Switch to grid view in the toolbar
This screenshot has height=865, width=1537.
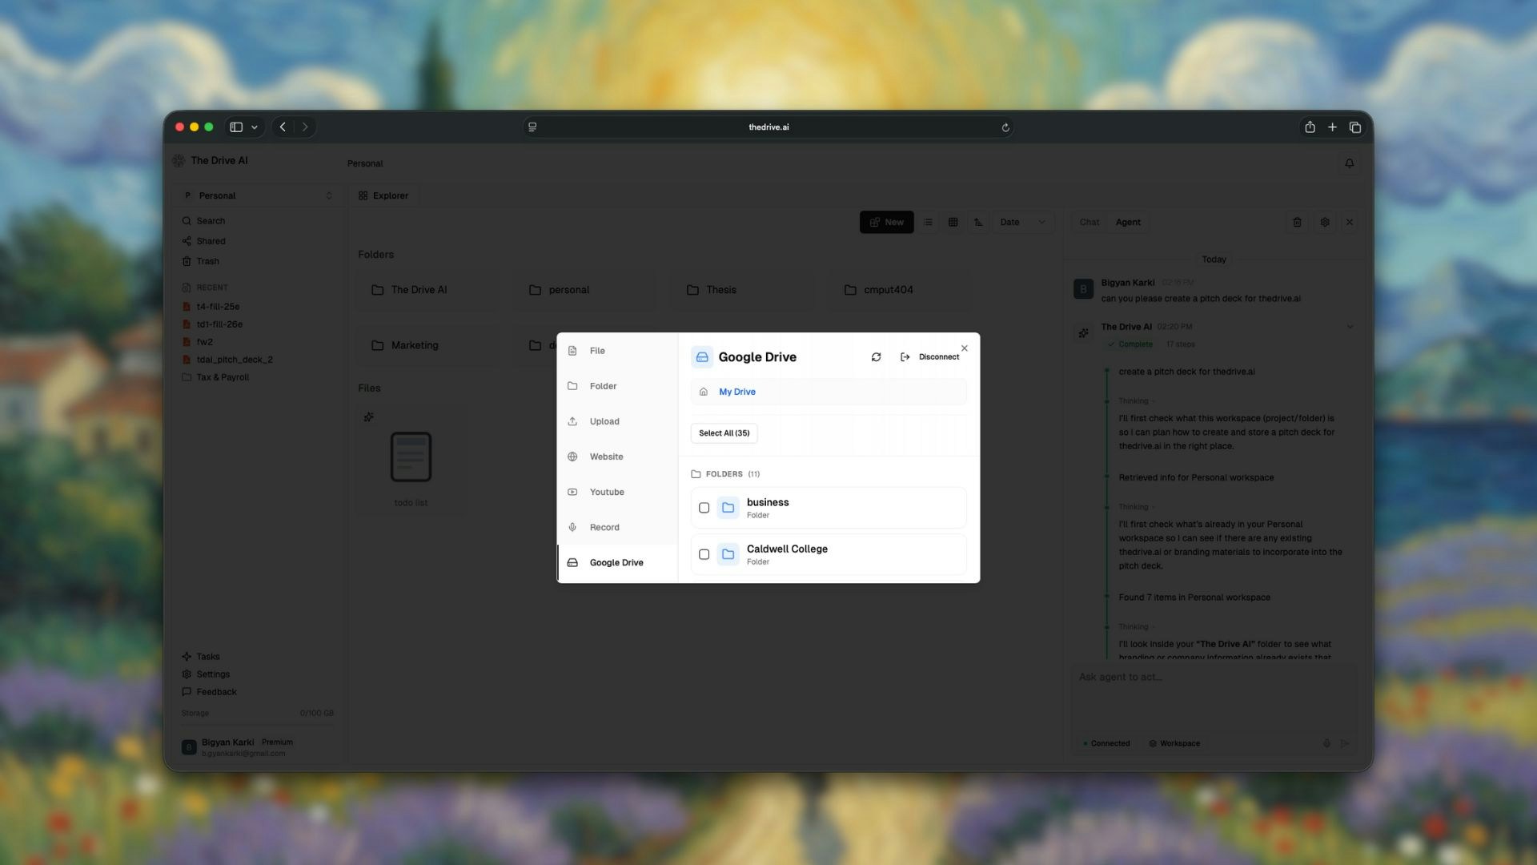coord(953,222)
